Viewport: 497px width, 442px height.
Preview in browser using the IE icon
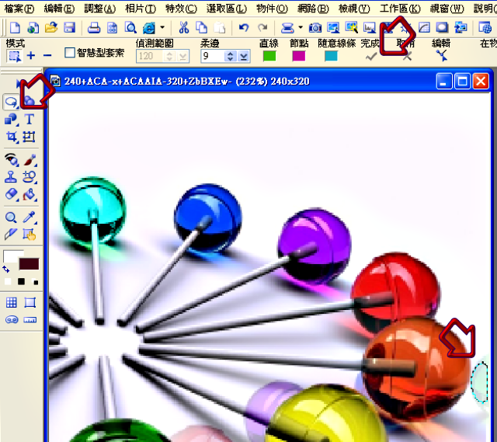pos(149,28)
